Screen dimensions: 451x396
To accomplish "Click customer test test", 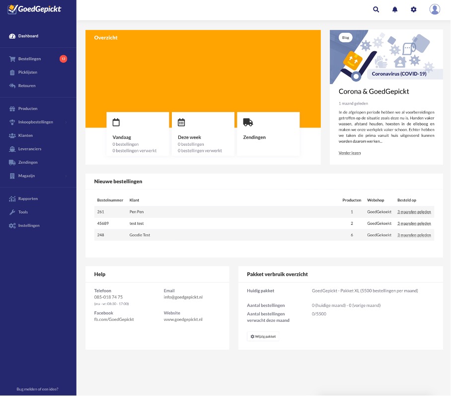I will 136,223.
